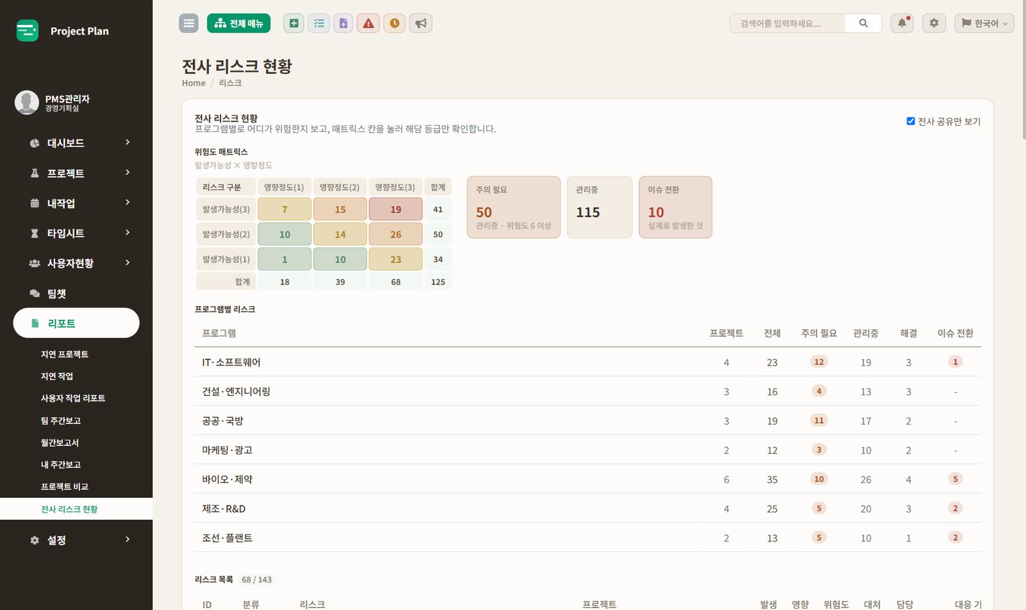This screenshot has height=610, width=1026.
Task: Select the 리포트 sidebar section
Action: click(76, 323)
